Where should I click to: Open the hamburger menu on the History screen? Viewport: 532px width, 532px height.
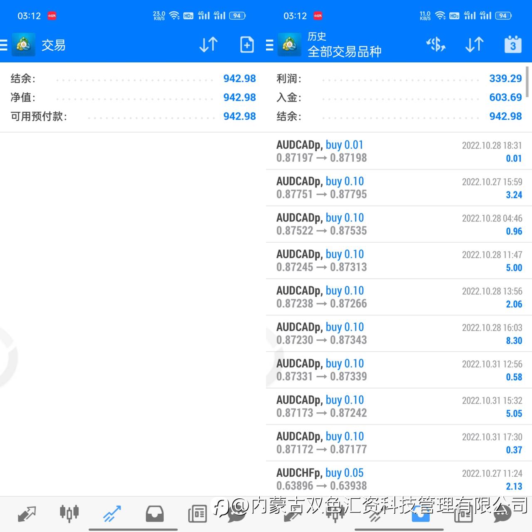[x=270, y=44]
